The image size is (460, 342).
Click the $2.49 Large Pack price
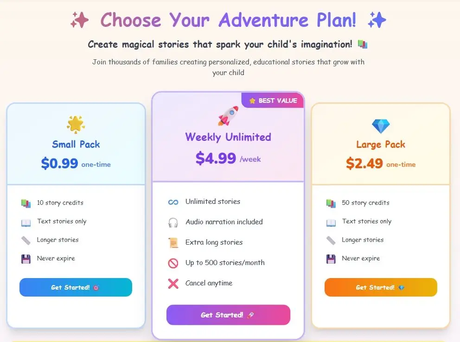pyautogui.click(x=364, y=163)
